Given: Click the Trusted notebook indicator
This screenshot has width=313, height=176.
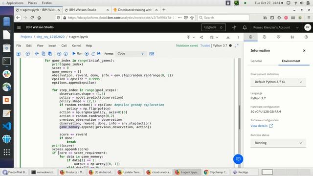Looking at the screenshot, I should click(205, 45).
